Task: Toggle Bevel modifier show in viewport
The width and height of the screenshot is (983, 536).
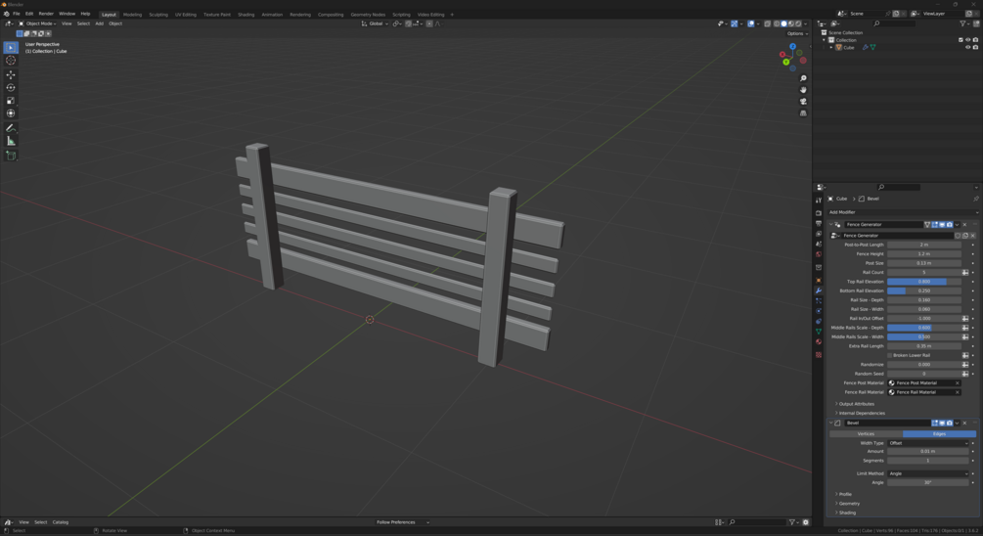Action: [x=942, y=424]
